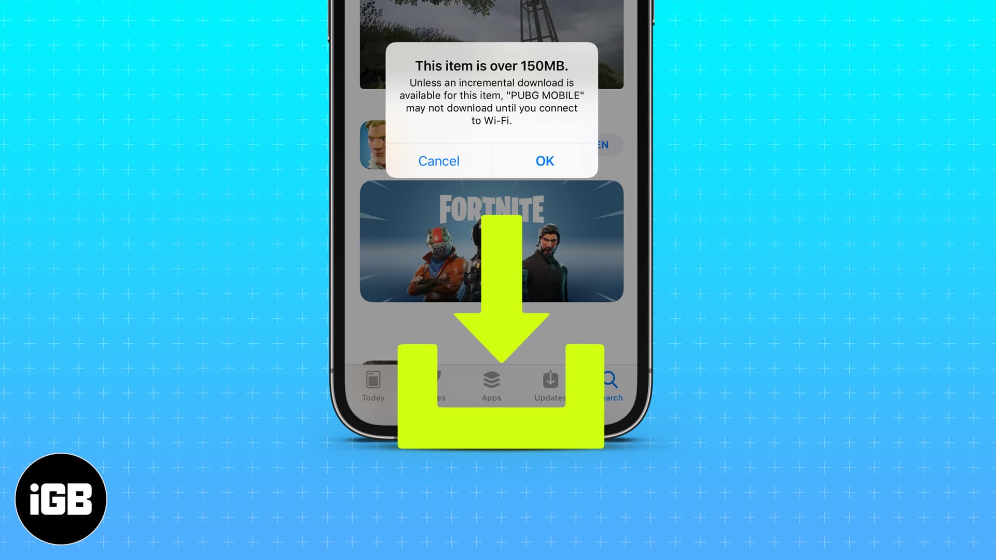Open the Games tab in App Store
The width and height of the screenshot is (996, 560).
[x=432, y=386]
